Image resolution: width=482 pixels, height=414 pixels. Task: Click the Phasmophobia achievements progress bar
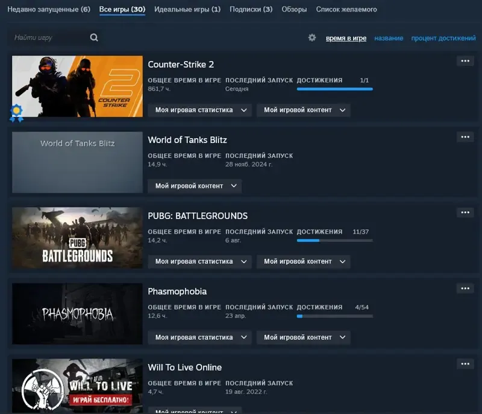click(x=335, y=316)
